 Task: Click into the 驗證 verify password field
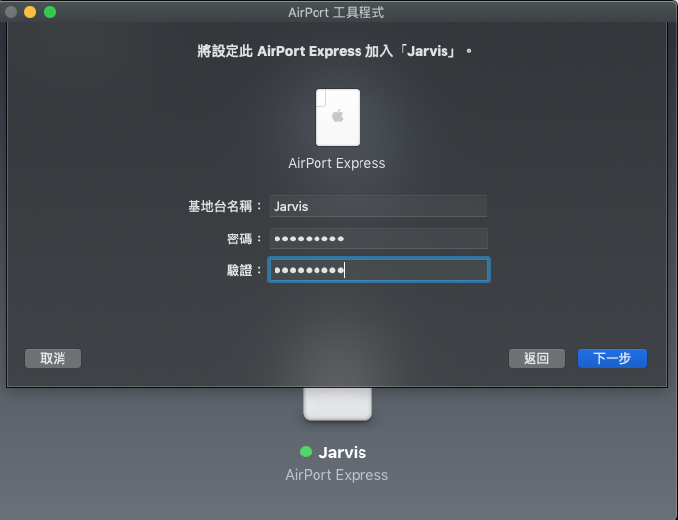click(x=379, y=270)
